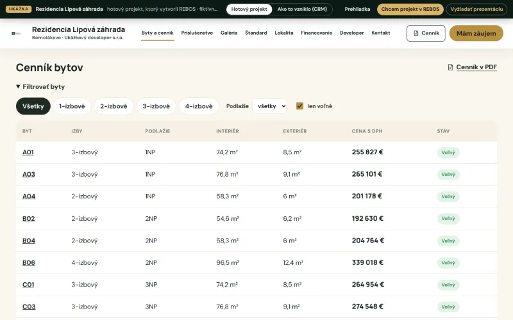Click the 'UKÁŽKA' badge in top bar

tap(19, 9)
